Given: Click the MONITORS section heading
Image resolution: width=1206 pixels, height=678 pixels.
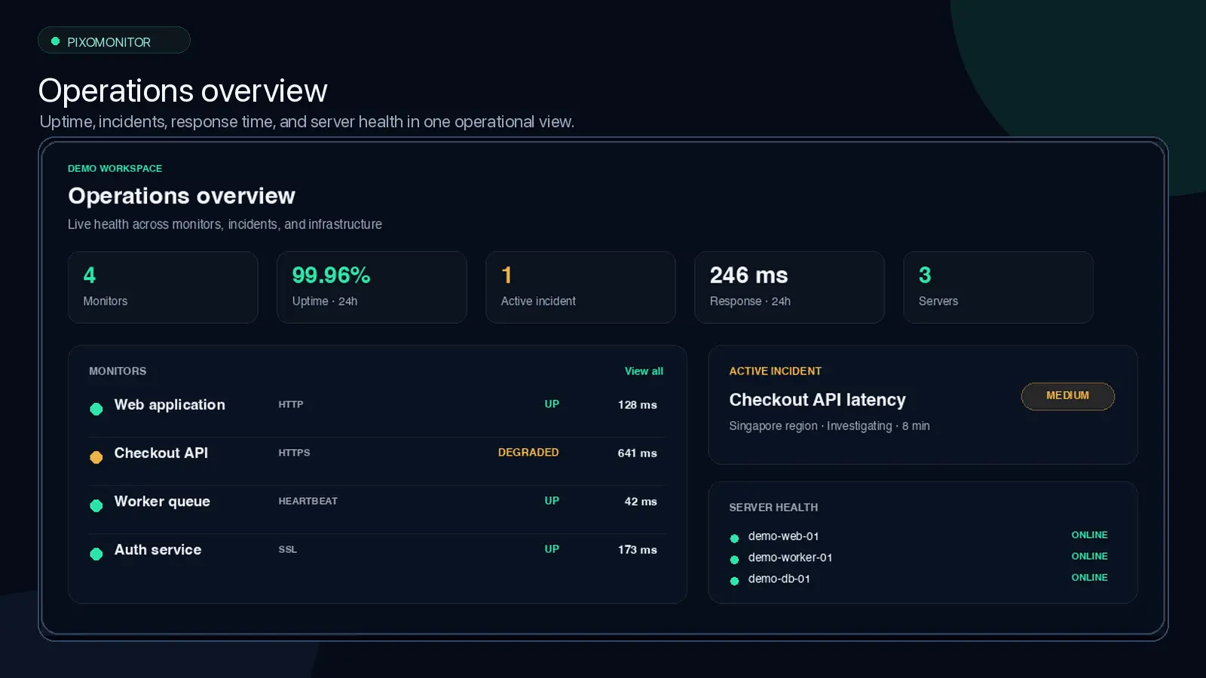Looking at the screenshot, I should point(118,371).
